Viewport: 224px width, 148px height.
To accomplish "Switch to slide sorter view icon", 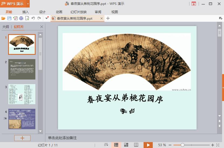I will [x=126, y=145].
